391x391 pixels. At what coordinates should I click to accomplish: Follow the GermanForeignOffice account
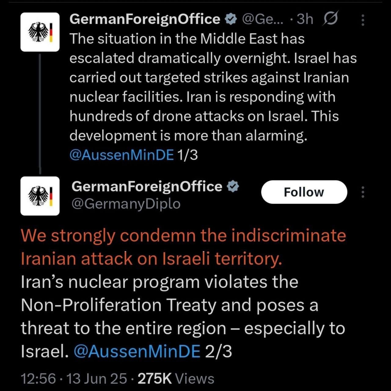pyautogui.click(x=304, y=192)
